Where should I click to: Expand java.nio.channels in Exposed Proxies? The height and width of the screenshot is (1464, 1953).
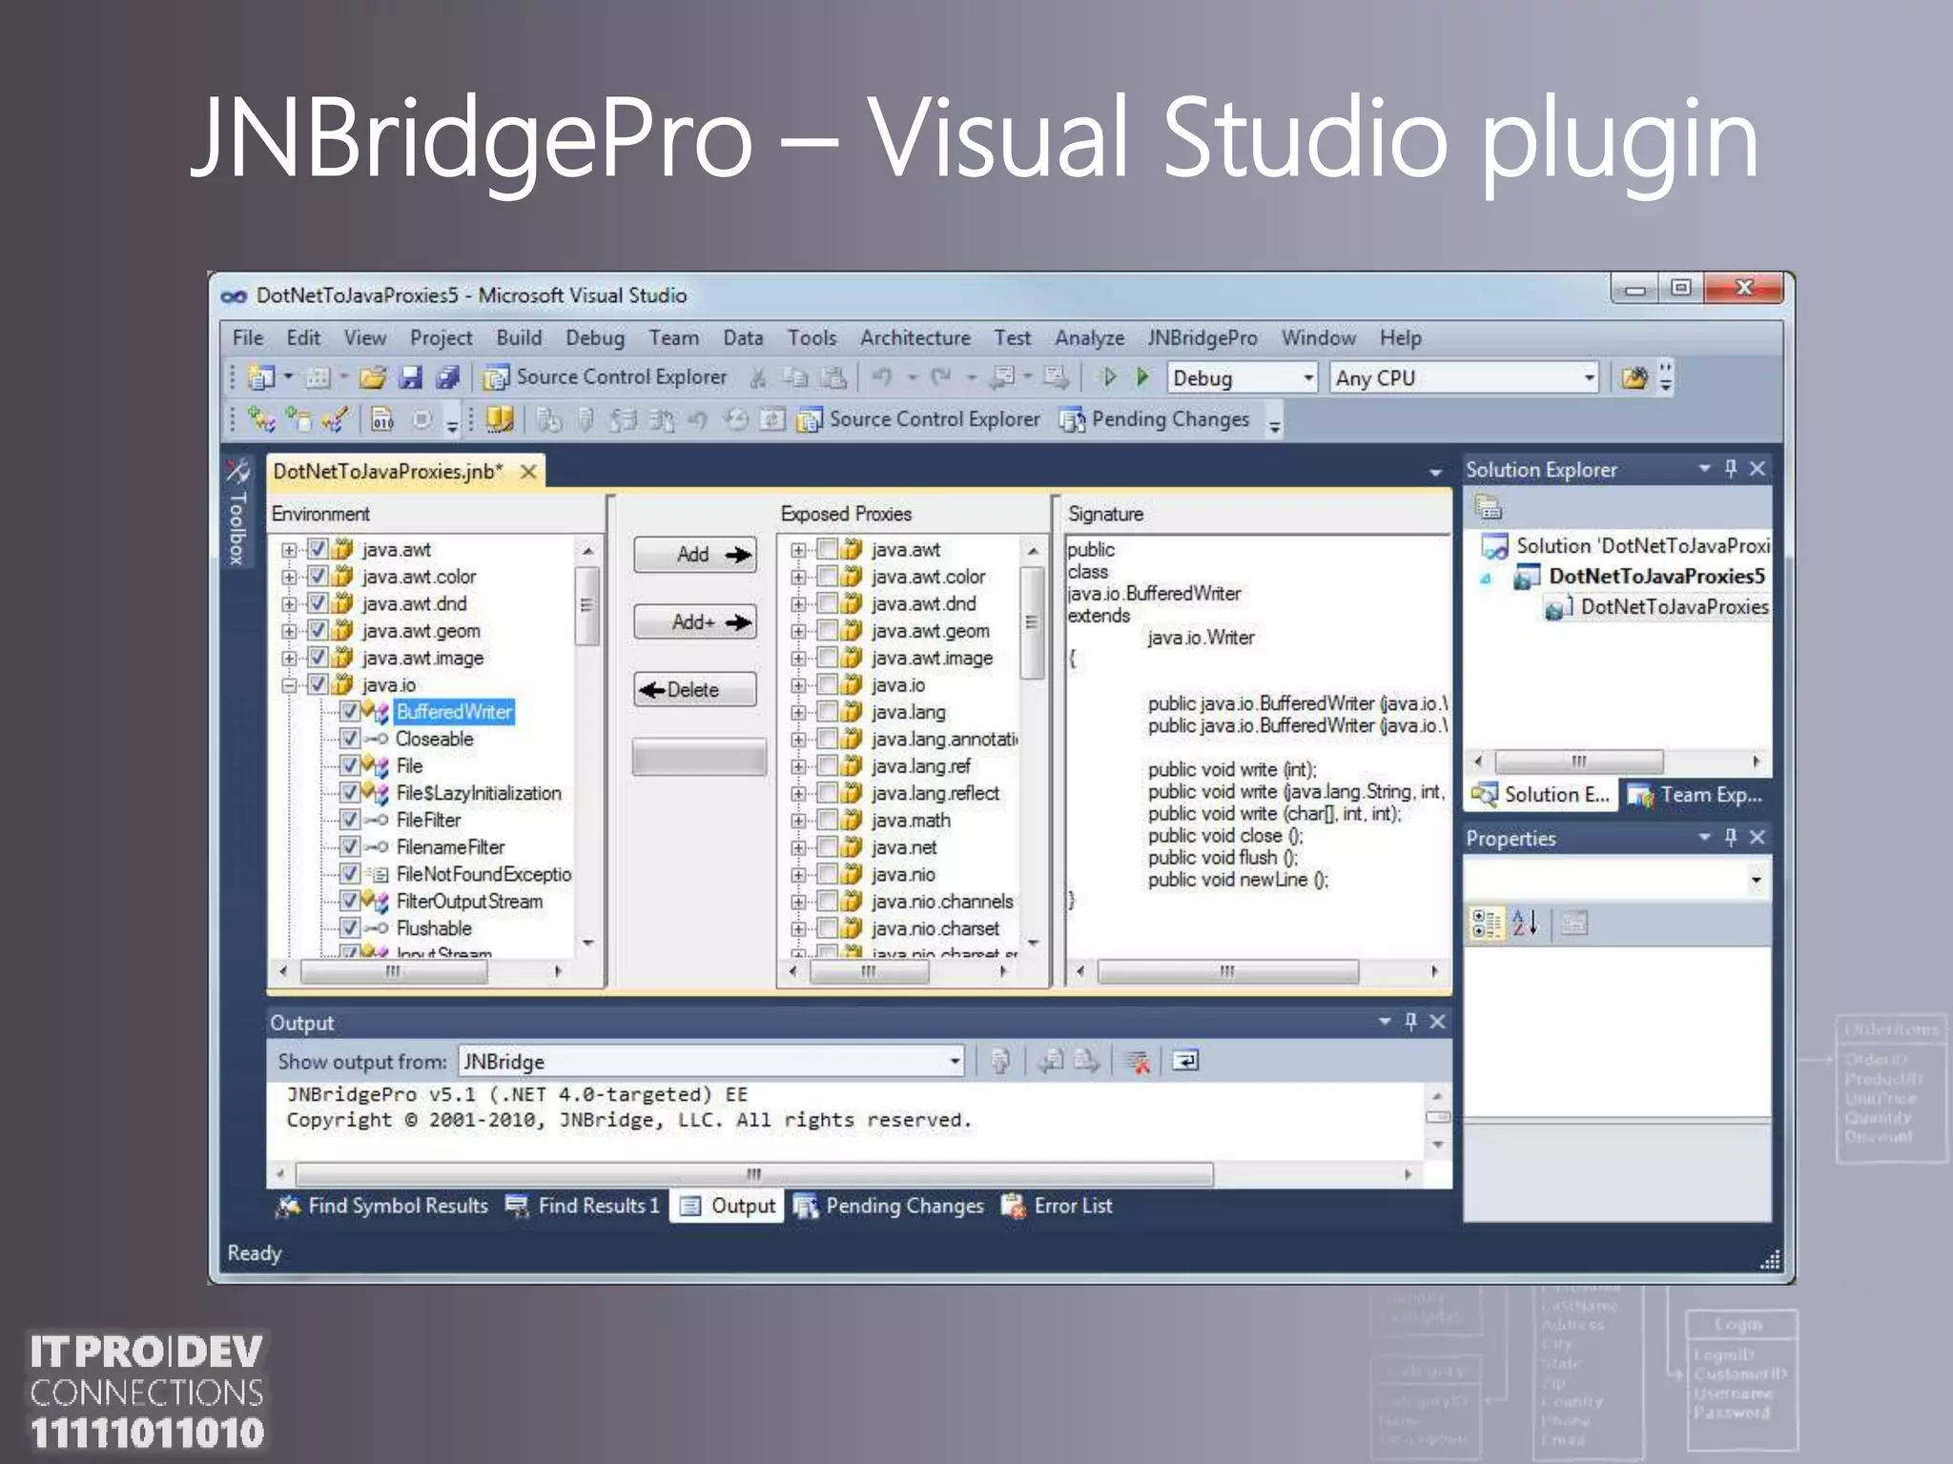click(x=799, y=902)
